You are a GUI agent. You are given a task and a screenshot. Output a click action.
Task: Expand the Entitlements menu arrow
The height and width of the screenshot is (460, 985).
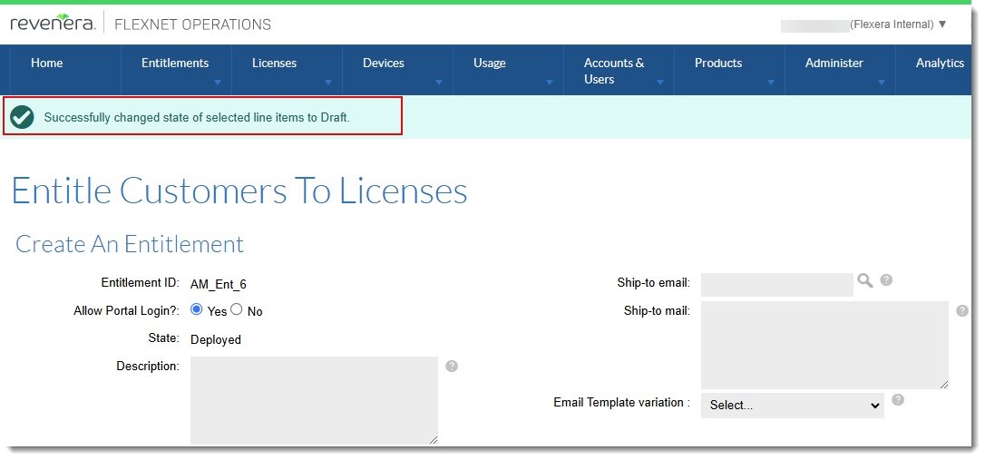tap(218, 83)
